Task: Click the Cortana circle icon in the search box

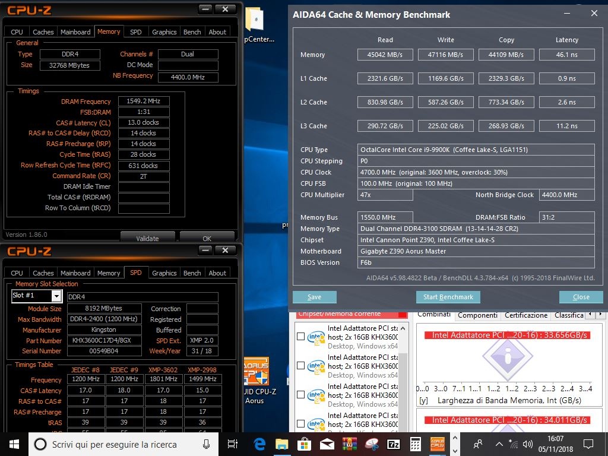Action: 40,444
